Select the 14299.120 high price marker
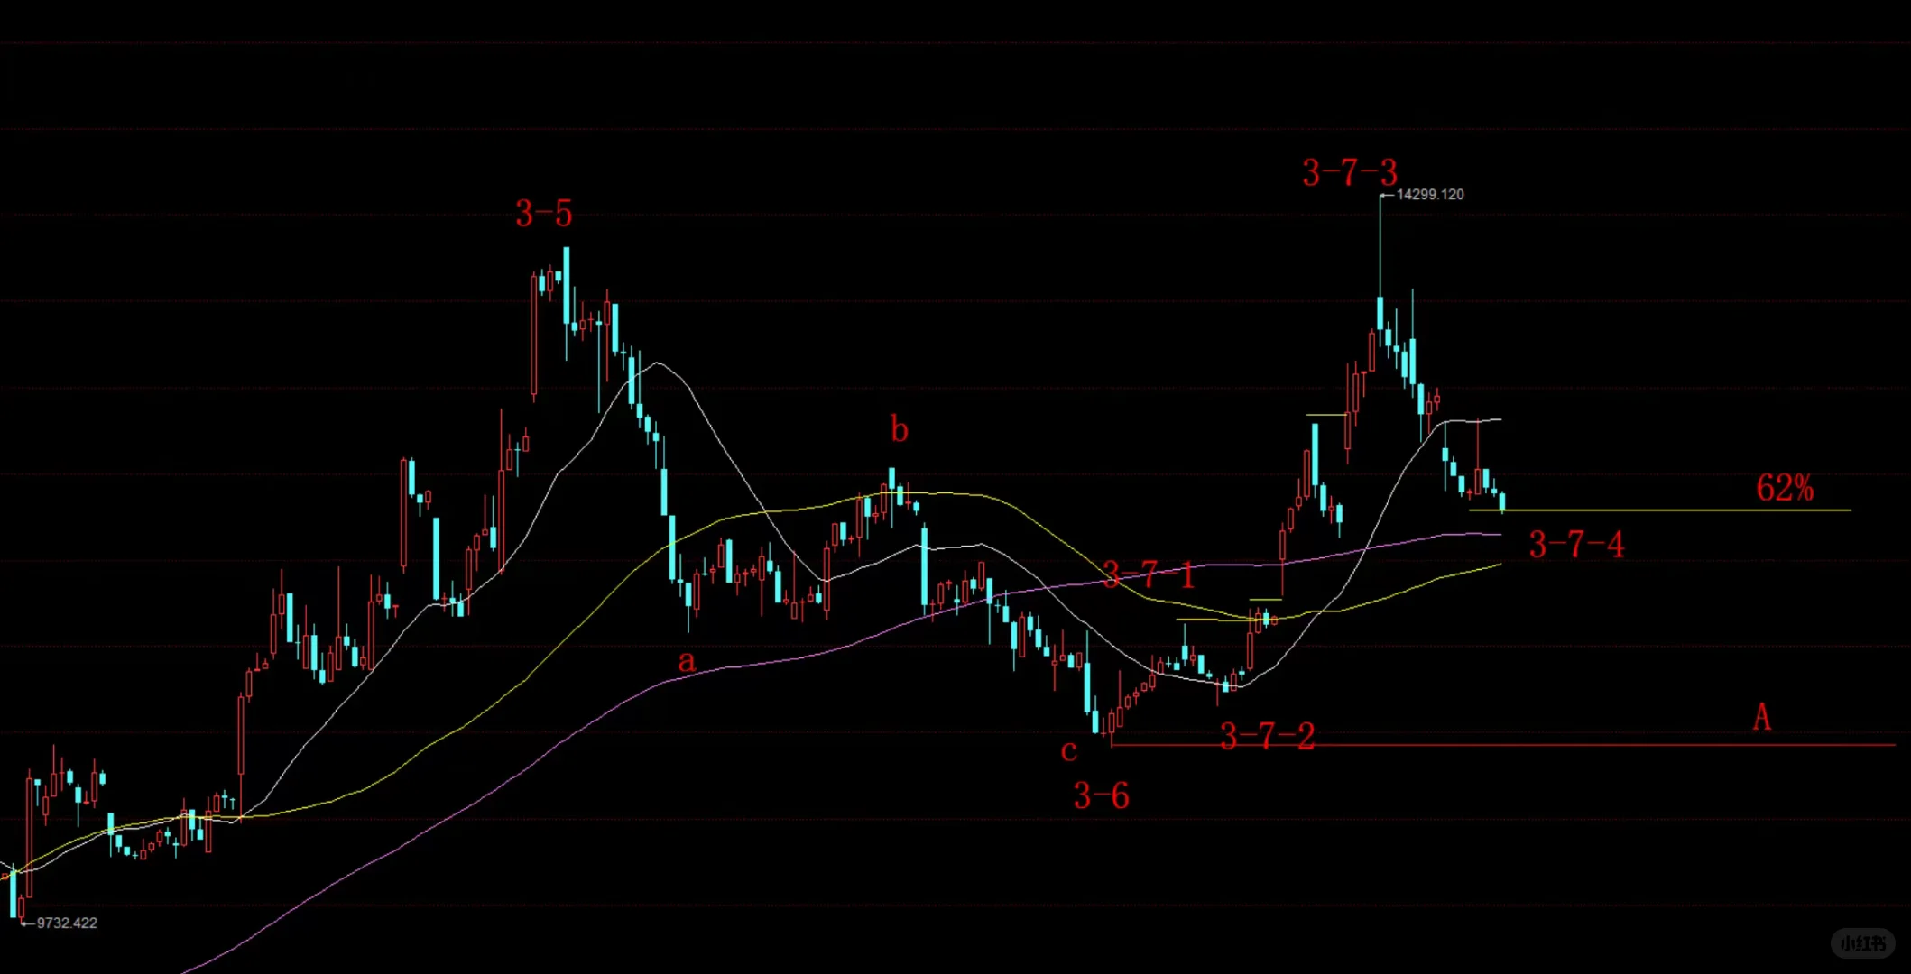Image resolution: width=1911 pixels, height=974 pixels. point(1429,195)
